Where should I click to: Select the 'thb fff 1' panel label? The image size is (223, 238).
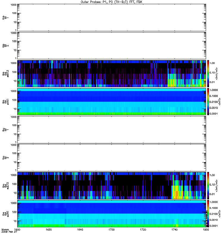click(x=5, y=18)
